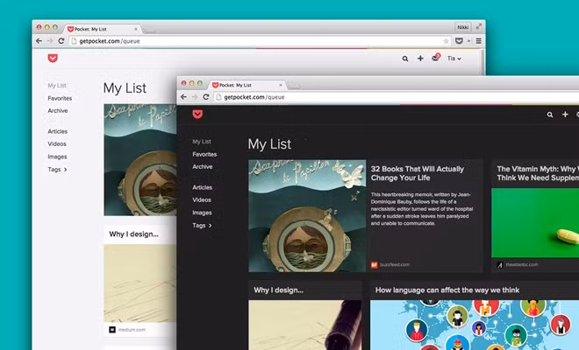Click the getpocket.com/queue address bar in front window
579x350 pixels.
tap(395, 97)
